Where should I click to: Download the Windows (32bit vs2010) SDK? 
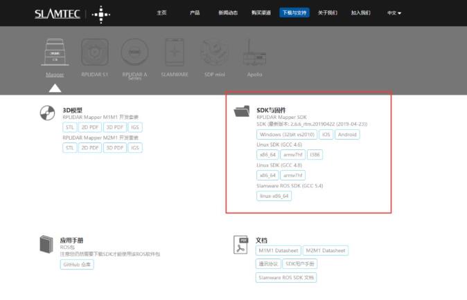(287, 134)
